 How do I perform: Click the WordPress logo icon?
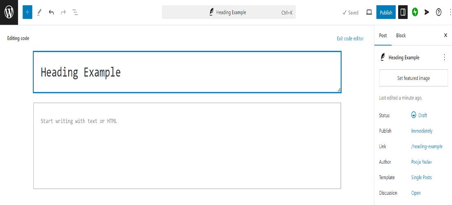click(9, 12)
